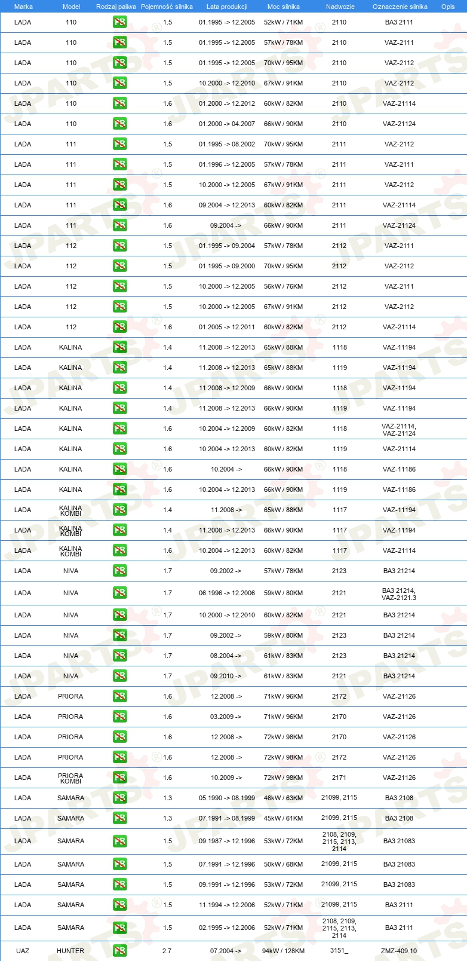
Task: Click the Lata produkcji column header
Action: 227,7
